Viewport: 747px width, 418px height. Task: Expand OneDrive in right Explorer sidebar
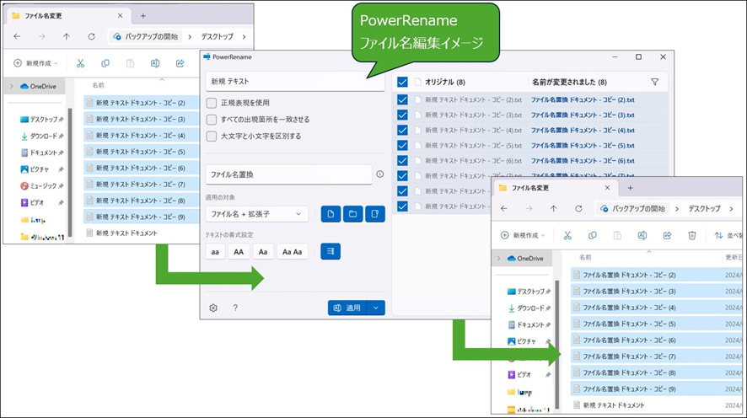[x=499, y=259]
